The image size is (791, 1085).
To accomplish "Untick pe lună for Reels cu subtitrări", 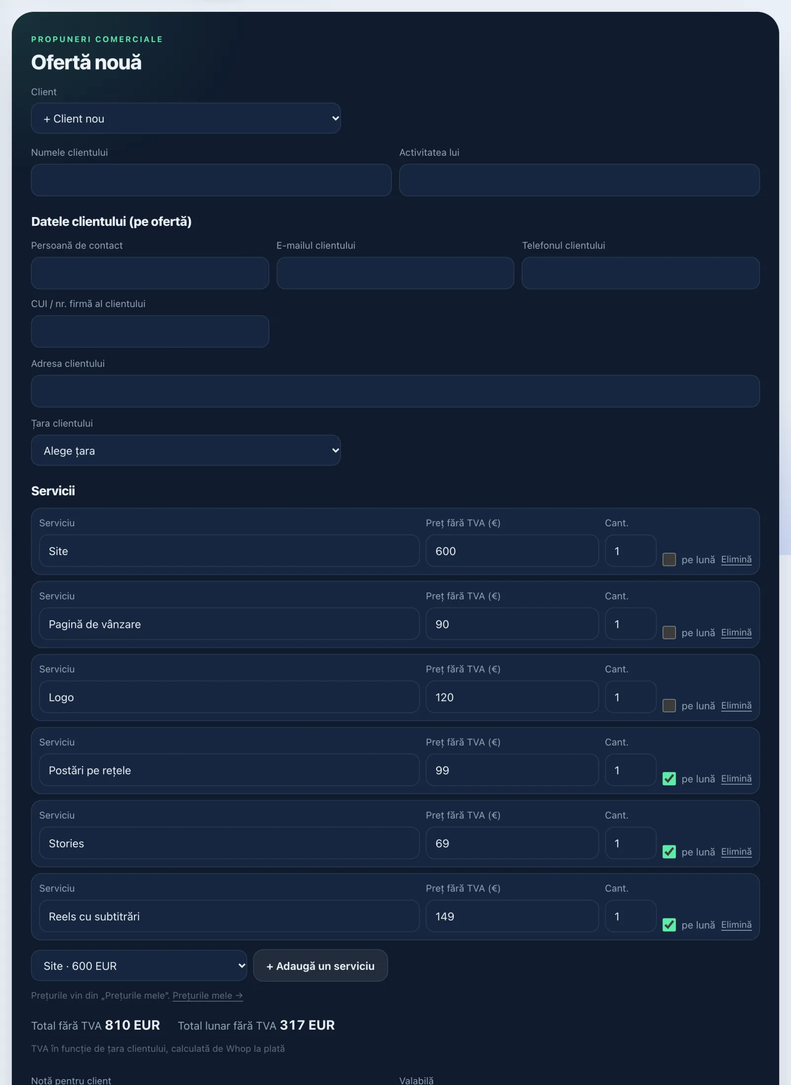I will tap(669, 925).
